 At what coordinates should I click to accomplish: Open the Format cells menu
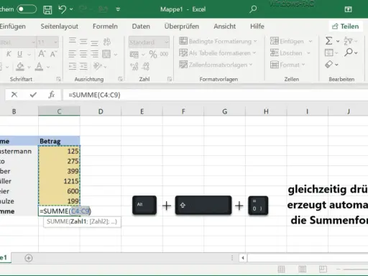[x=287, y=65]
